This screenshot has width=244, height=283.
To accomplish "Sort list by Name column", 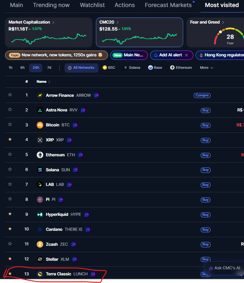I will point(43,82).
